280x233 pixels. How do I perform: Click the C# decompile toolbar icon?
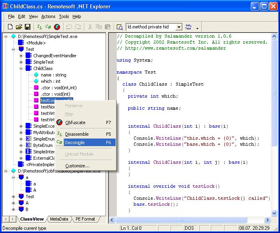pyautogui.click(x=48, y=27)
